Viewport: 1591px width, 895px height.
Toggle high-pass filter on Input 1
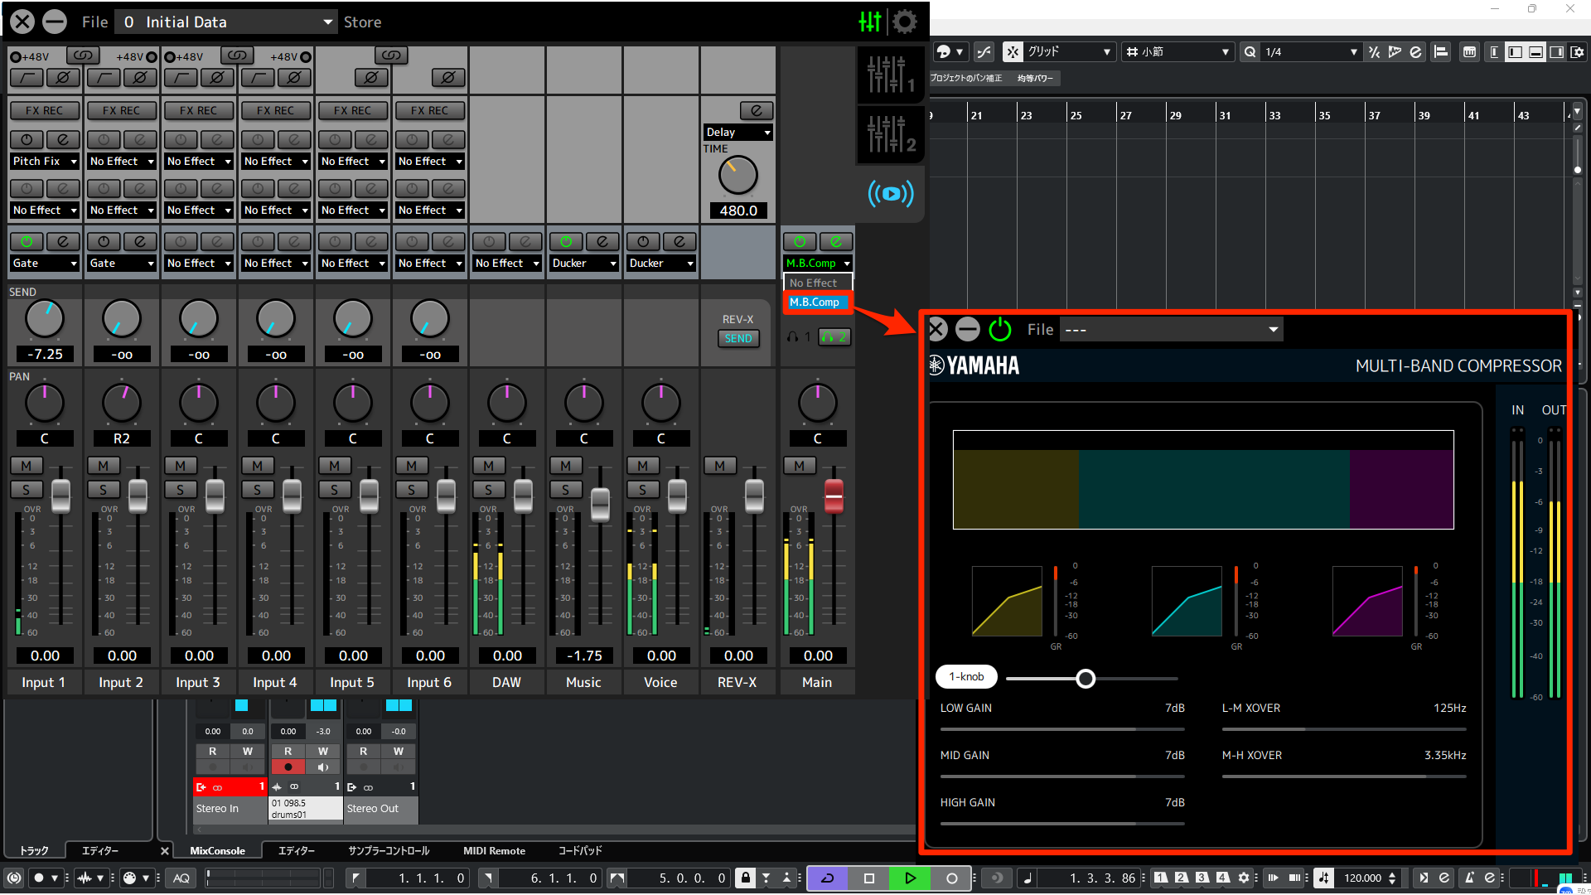click(27, 78)
